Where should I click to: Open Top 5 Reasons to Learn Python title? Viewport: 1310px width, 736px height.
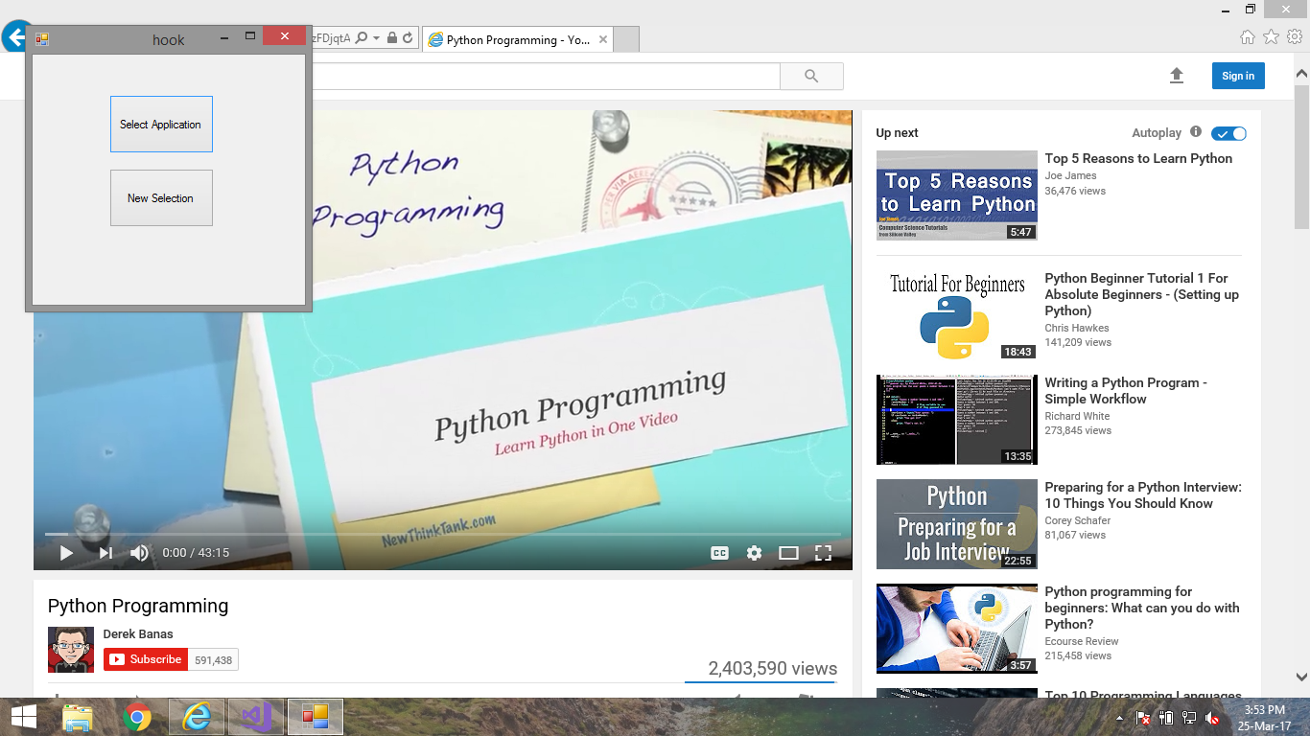[1138, 159]
